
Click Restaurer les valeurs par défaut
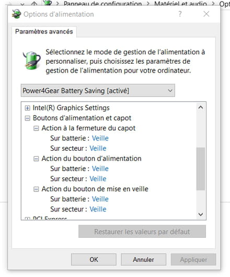tap(142, 232)
